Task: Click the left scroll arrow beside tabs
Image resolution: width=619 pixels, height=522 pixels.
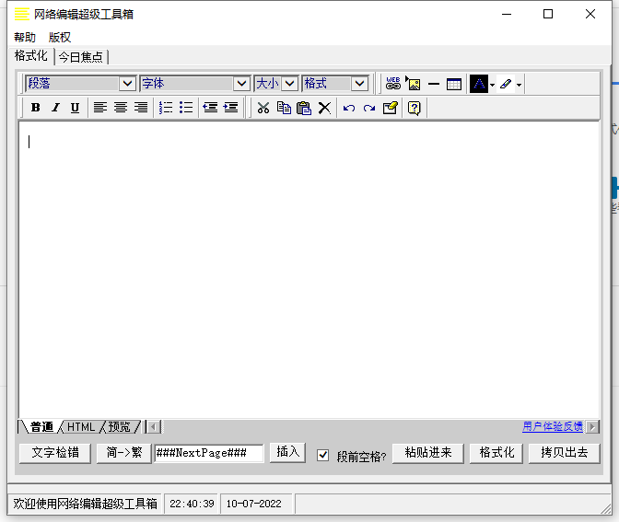Action: click(154, 427)
